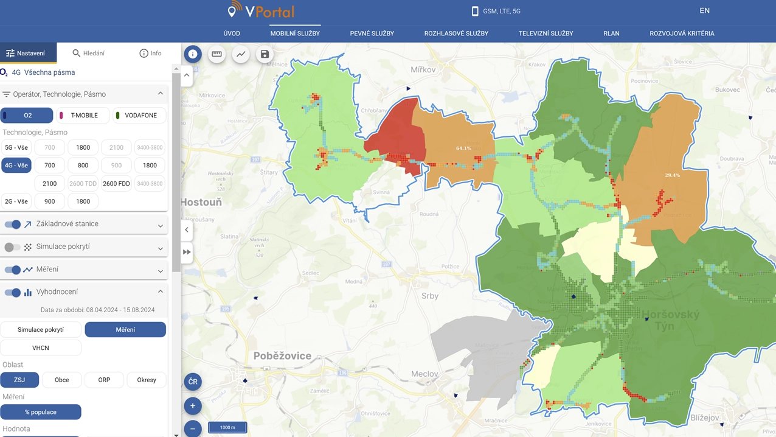Switch language to EN
The height and width of the screenshot is (437, 776).
click(x=704, y=10)
